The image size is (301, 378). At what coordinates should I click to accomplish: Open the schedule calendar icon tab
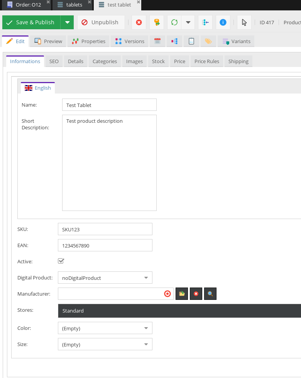pos(157,41)
